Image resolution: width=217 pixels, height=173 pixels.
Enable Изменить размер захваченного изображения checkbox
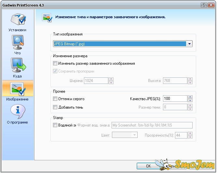[55, 63]
